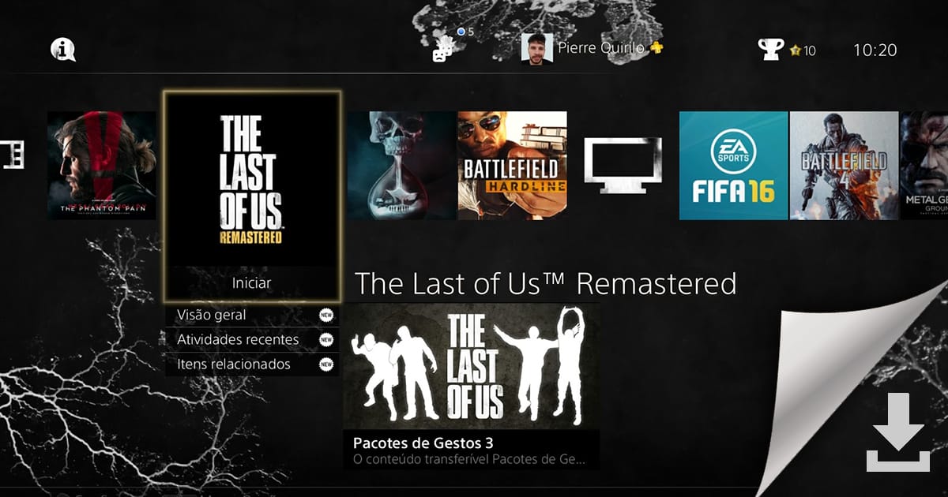Select the Metal Gear Ground Zeroes tile
The width and height of the screenshot is (948, 497).
pyautogui.click(x=924, y=166)
